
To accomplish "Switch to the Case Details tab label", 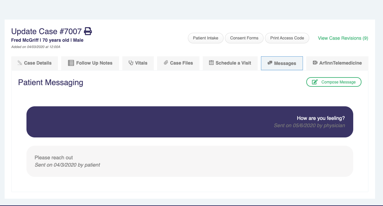I will pyautogui.click(x=38, y=63).
